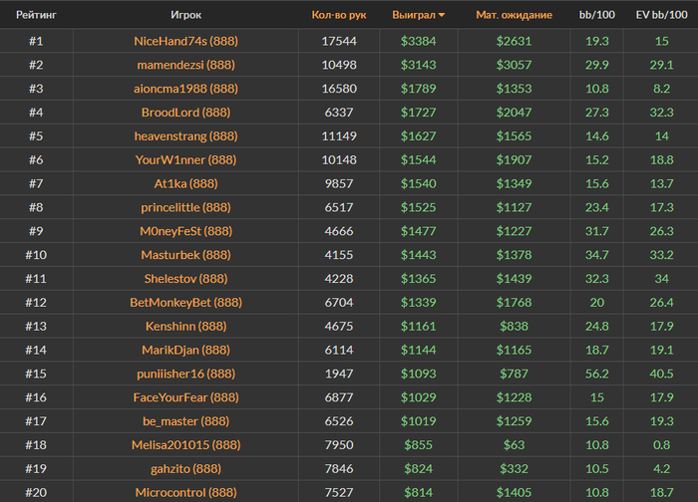Click the bb/100 column header
This screenshot has height=502, width=698.
click(597, 15)
